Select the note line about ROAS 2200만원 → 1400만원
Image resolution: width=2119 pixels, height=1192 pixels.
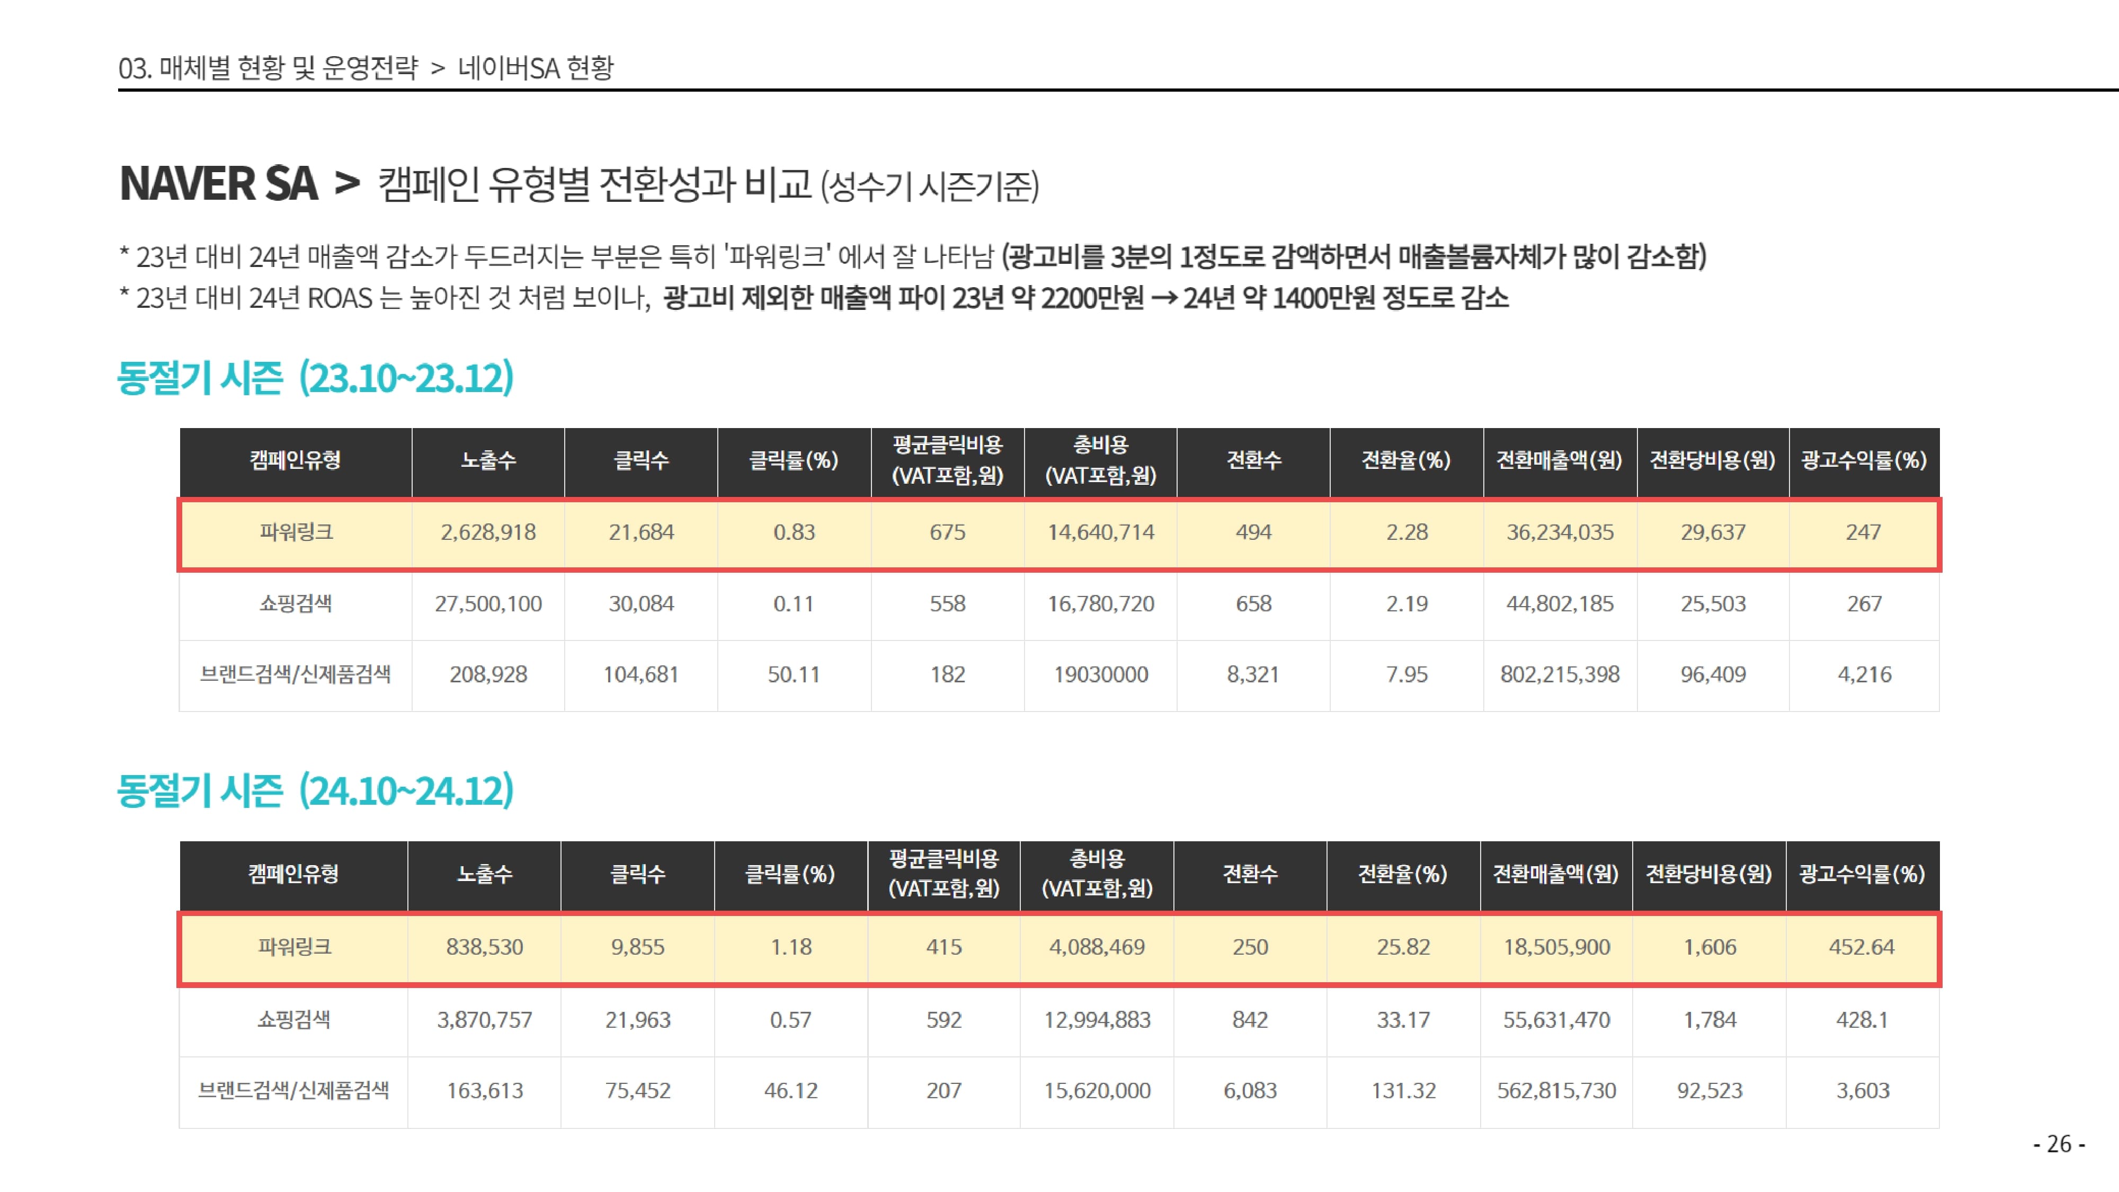coord(814,297)
